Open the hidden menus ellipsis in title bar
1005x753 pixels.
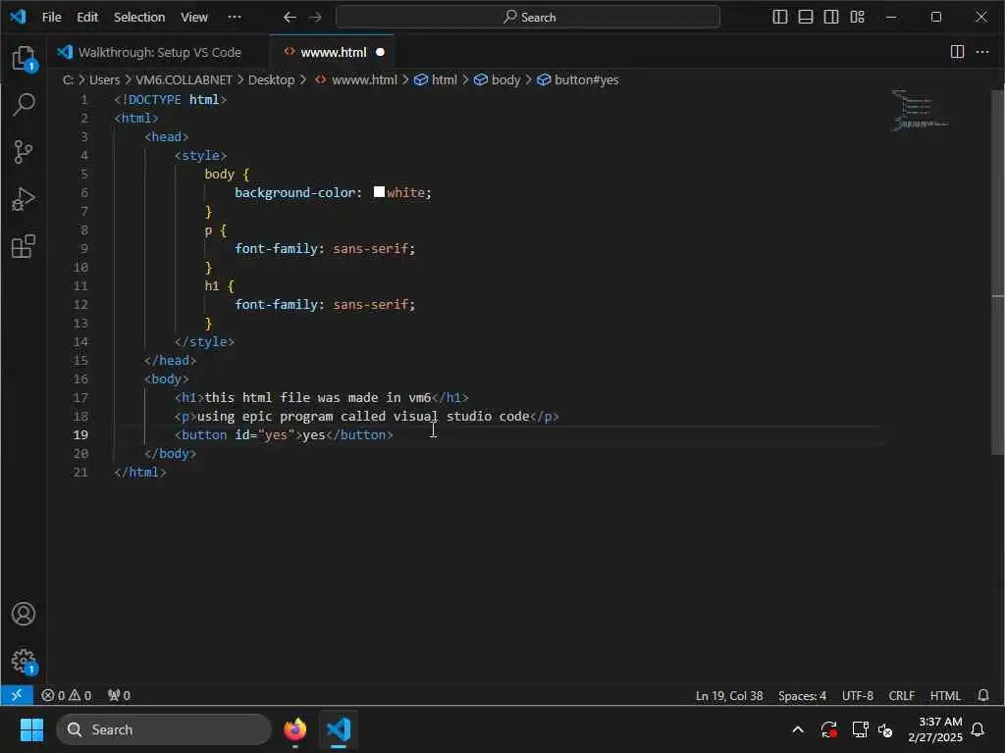click(x=235, y=18)
